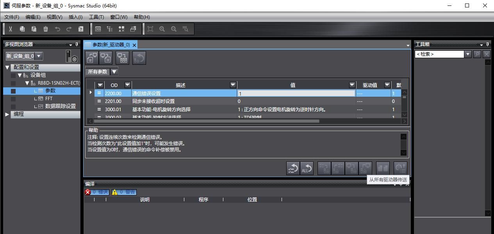
Task: Open the 所有参数 filter dropdown arrow
Action: (114, 72)
